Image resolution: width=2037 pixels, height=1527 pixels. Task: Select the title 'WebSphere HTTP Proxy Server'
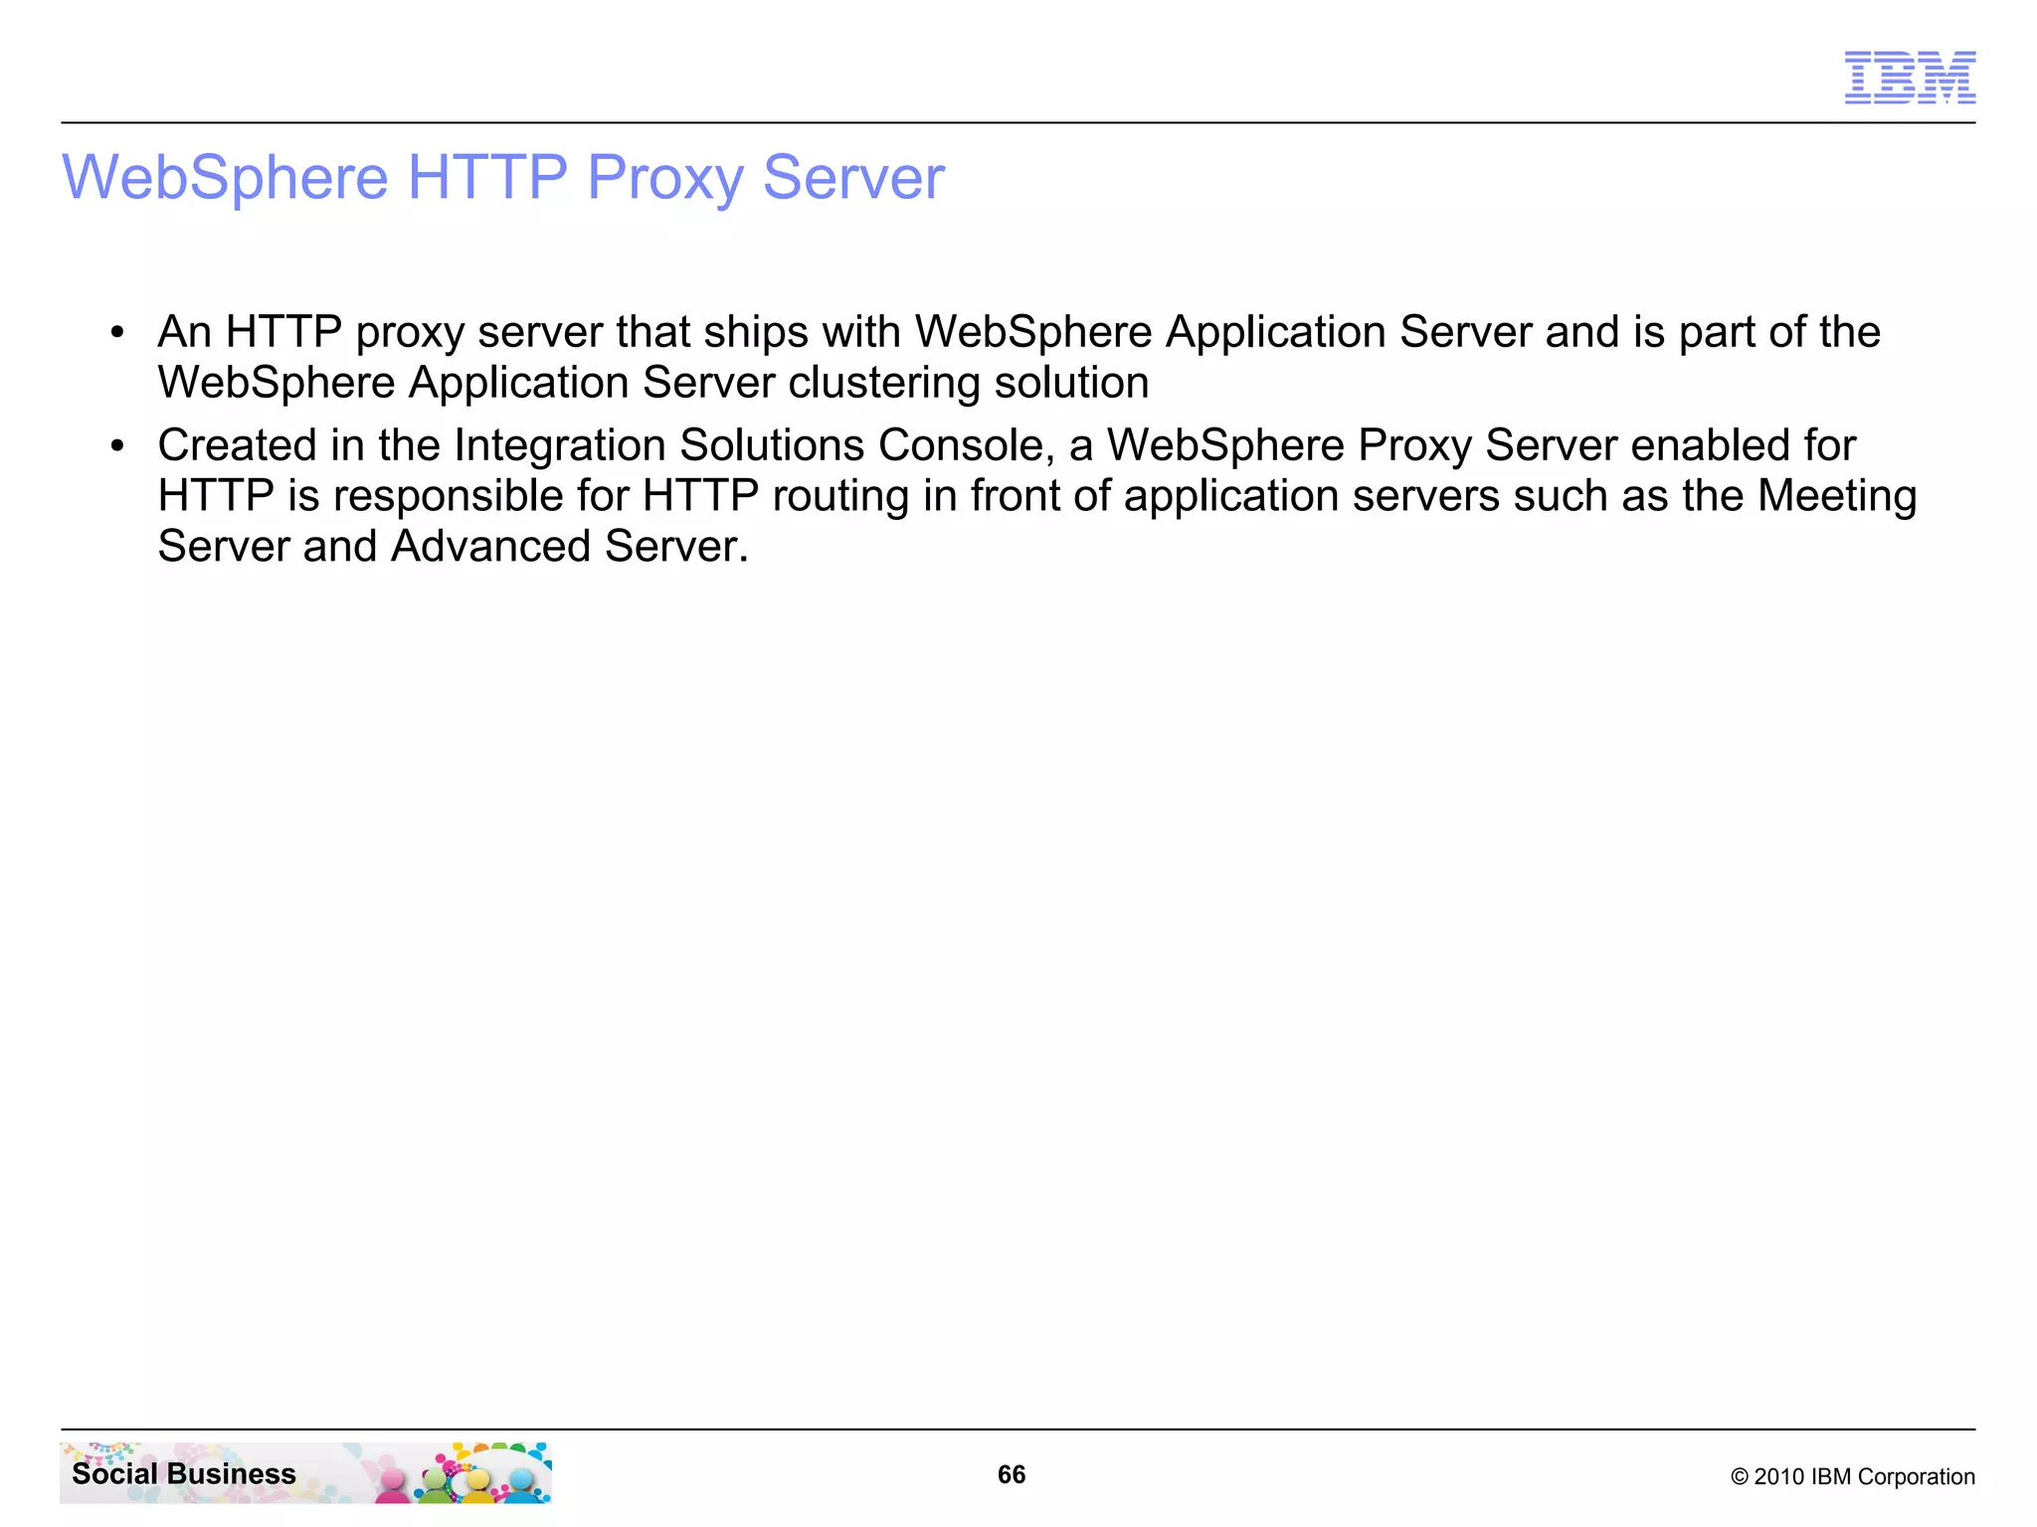point(503,178)
